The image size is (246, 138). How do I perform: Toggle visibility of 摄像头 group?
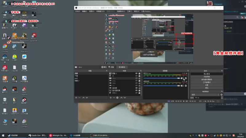(136, 93)
